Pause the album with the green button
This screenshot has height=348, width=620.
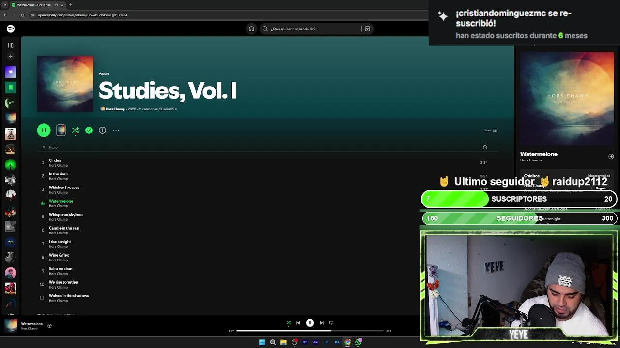pyautogui.click(x=44, y=130)
